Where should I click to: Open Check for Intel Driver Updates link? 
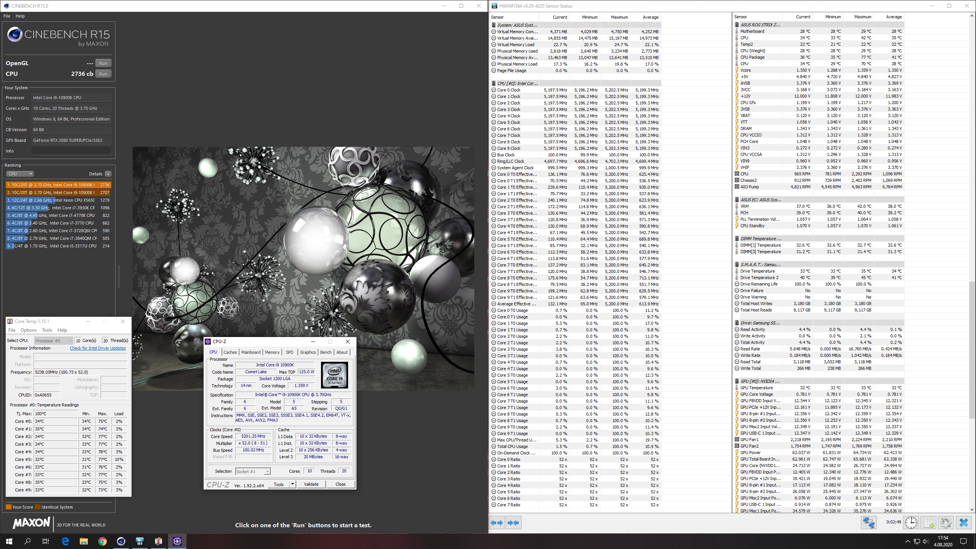point(98,348)
